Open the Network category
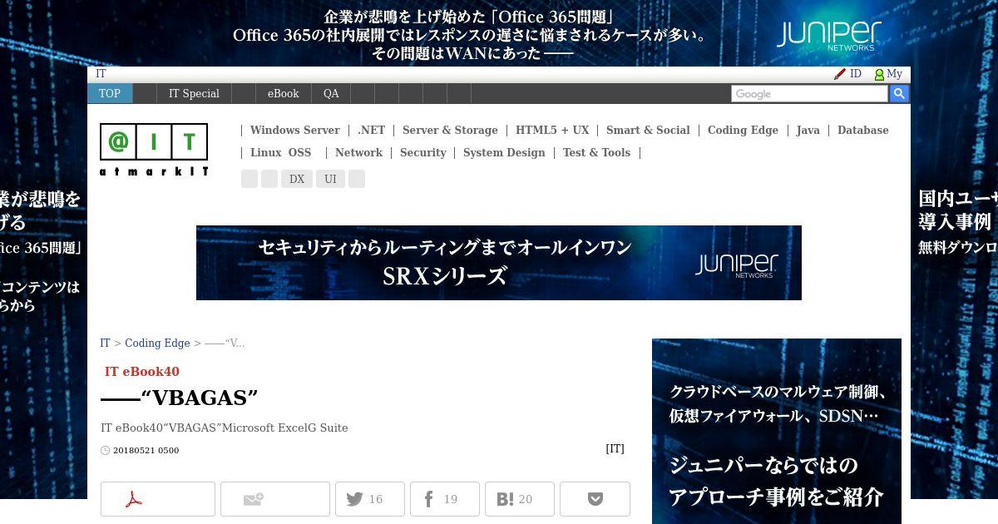This screenshot has width=998, height=524. pos(358,152)
